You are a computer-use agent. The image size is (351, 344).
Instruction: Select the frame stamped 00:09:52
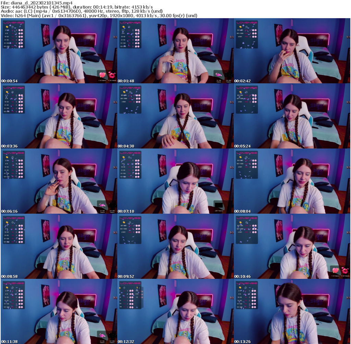[x=175, y=246]
